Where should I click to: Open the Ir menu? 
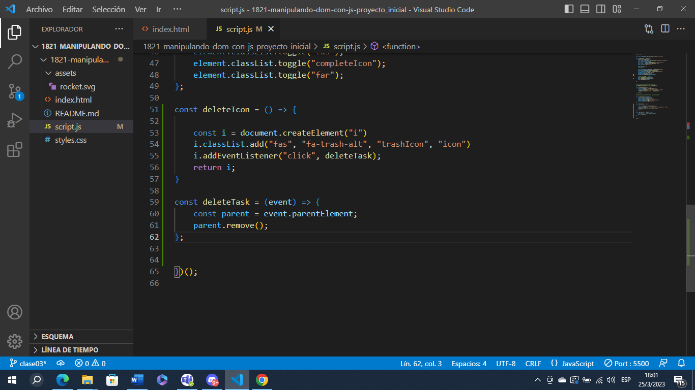coord(159,9)
